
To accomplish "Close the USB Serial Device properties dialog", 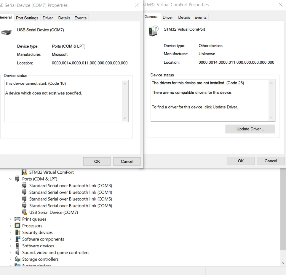I will pos(137,5).
